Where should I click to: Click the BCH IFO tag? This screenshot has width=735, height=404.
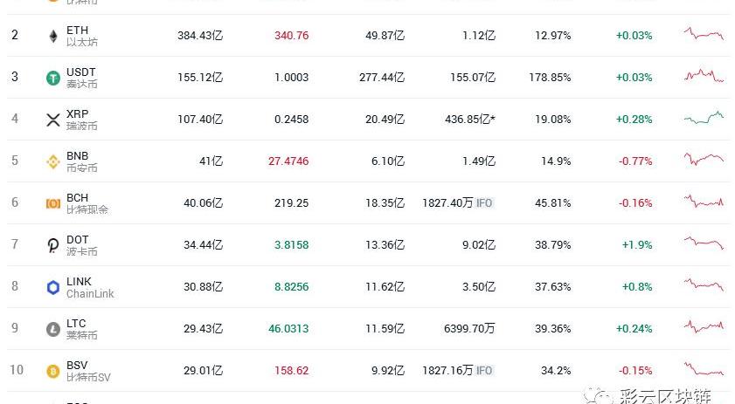[x=484, y=203]
